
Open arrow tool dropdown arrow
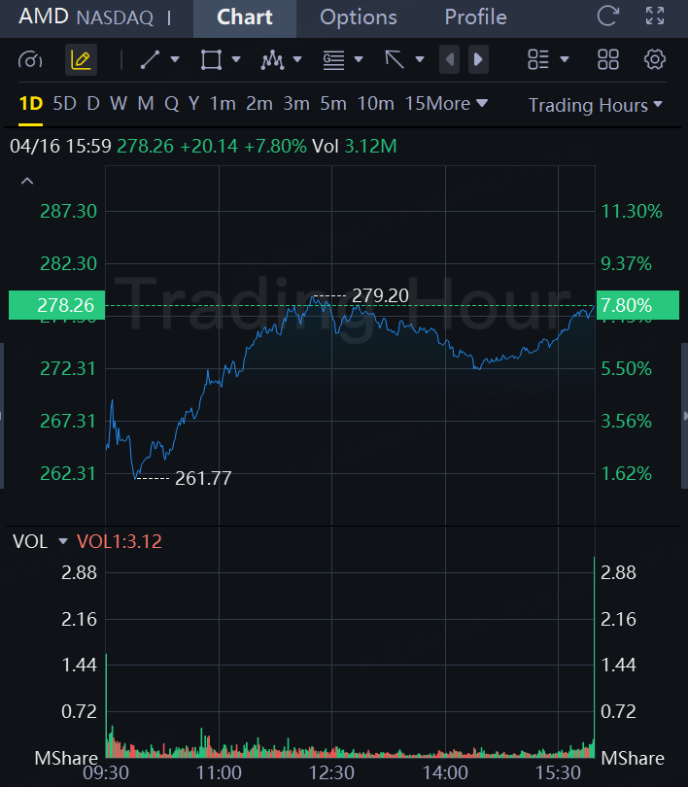(420, 59)
